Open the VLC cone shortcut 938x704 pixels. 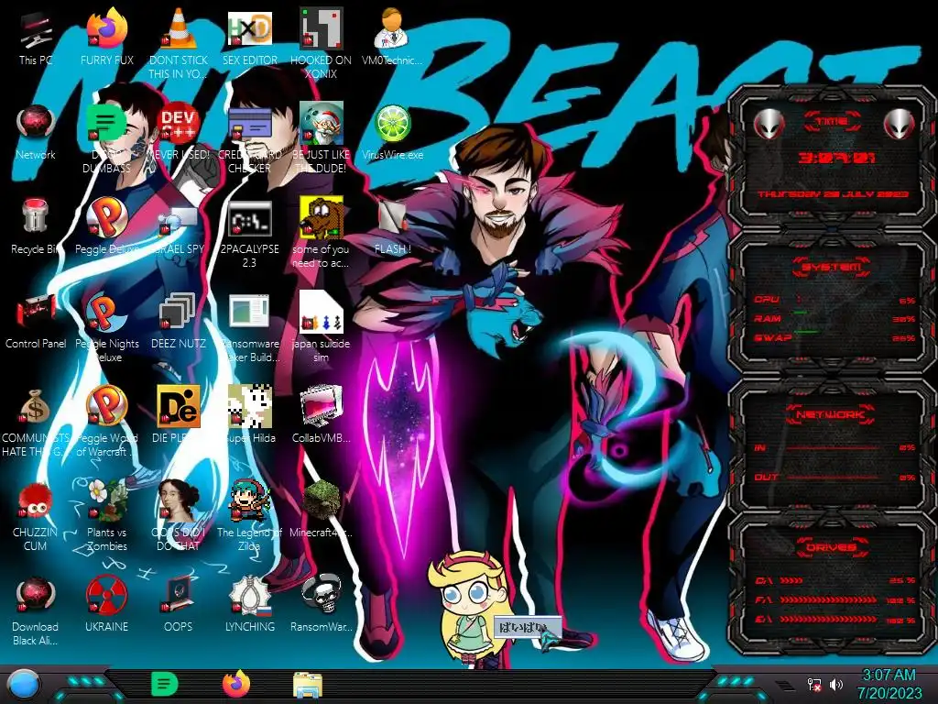coord(178,28)
